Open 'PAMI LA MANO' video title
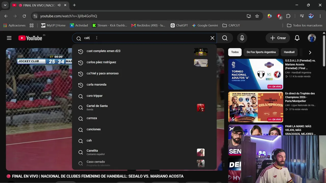The image size is (326, 183). pos(300,130)
